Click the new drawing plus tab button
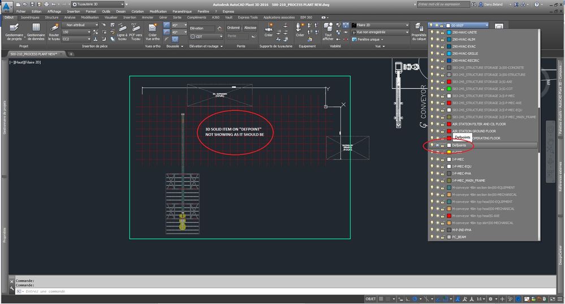 71,54
